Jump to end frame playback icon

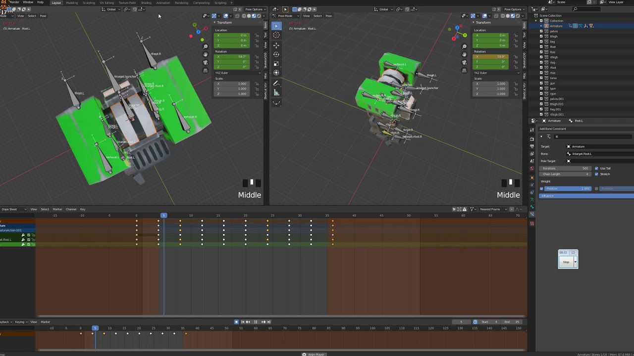click(269, 322)
